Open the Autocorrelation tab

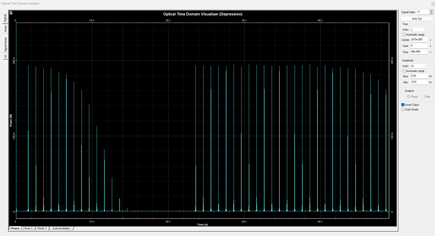pyautogui.click(x=61, y=228)
